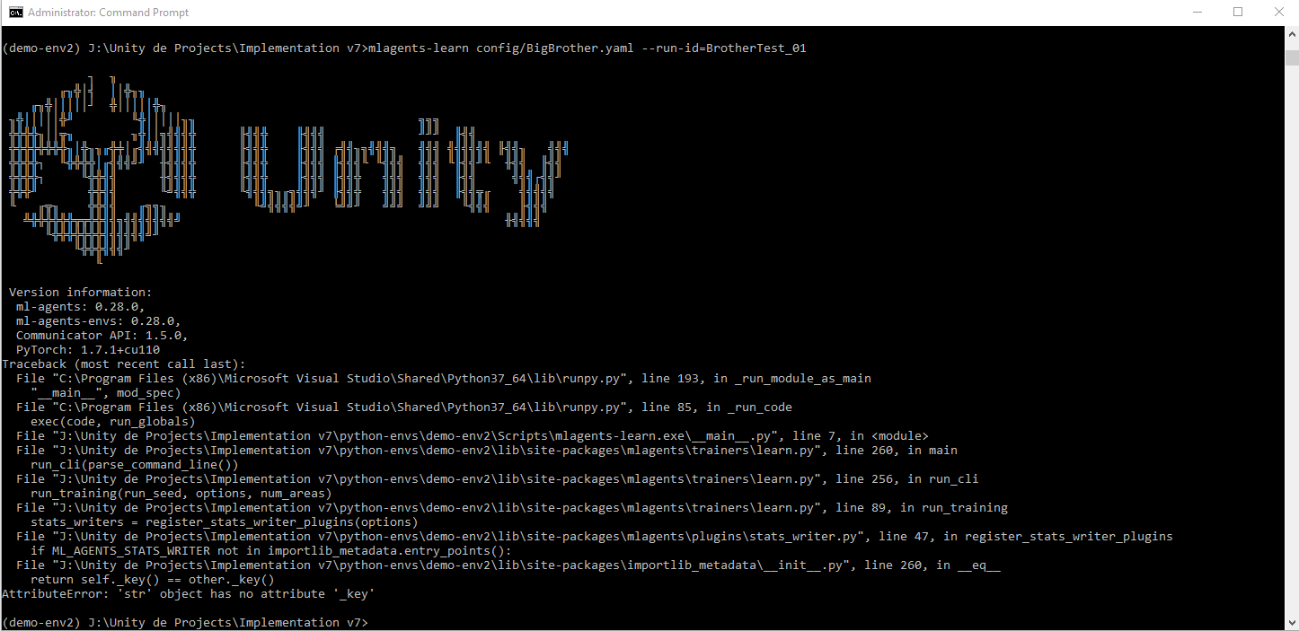Viewport: 1299px width, 631px height.
Task: Click the final '(demo-env2)' command prompt line
Action: (185, 623)
